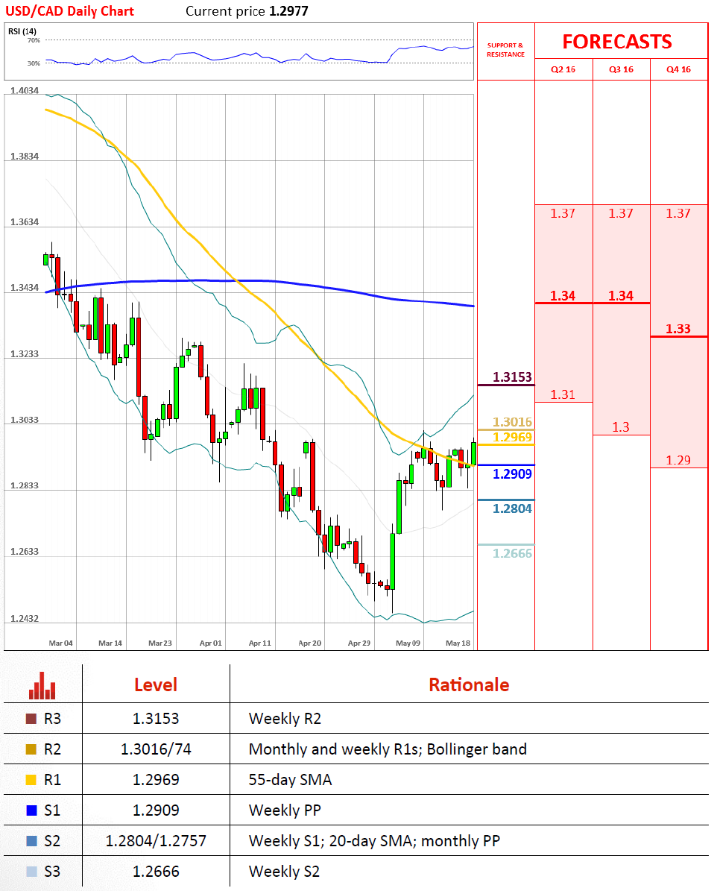717x891 pixels.
Task: Click the RSI 30% threshold label
Action: 34,63
